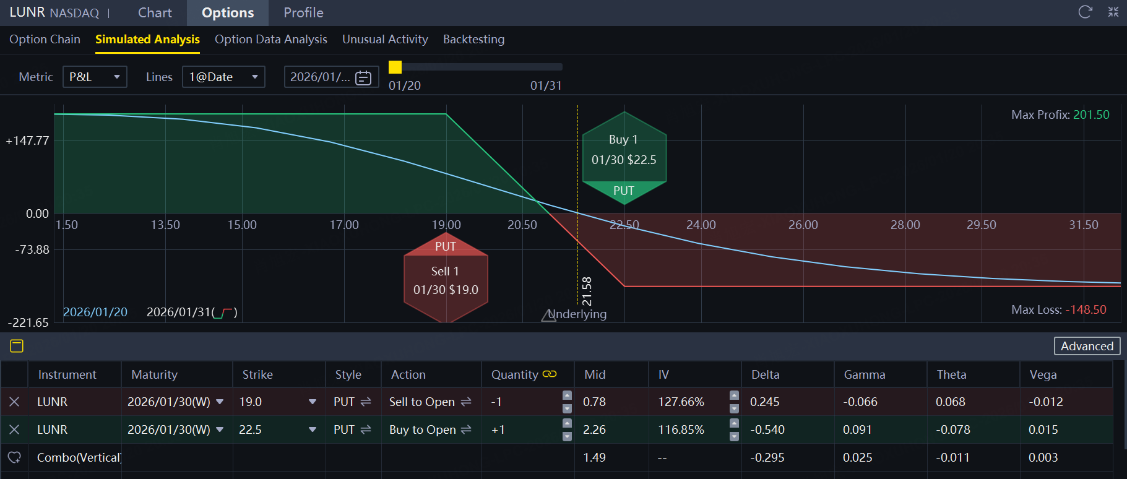The height and width of the screenshot is (479, 1127).
Task: Click the yellow panel icon above the table
Action: tap(17, 346)
